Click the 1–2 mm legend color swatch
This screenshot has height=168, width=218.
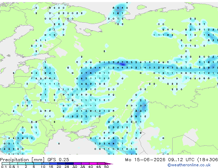coord(22,164)
